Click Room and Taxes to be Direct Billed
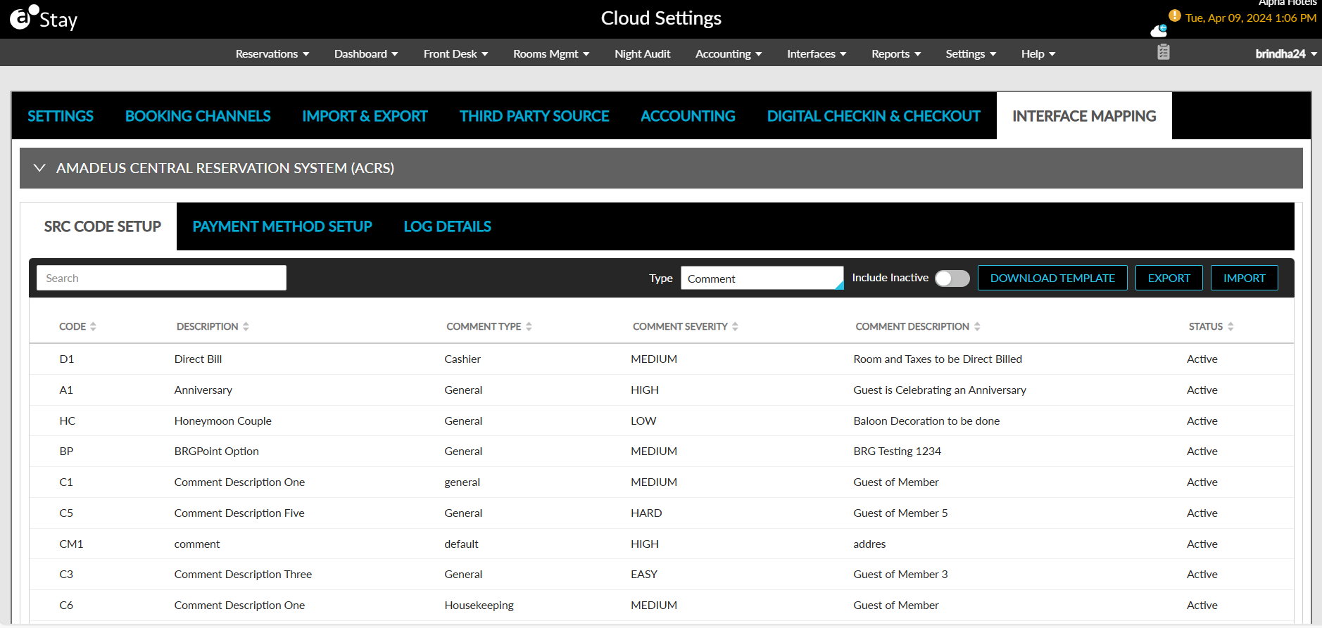Screen dimensions: 1322x628 (x=938, y=359)
